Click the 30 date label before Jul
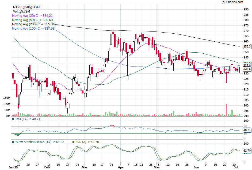 coord(234,165)
